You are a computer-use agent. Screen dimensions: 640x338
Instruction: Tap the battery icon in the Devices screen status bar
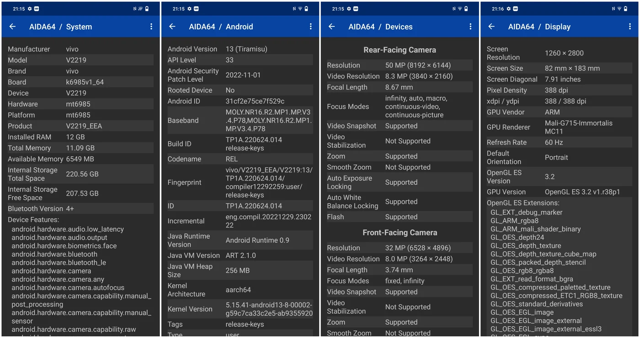(x=466, y=9)
